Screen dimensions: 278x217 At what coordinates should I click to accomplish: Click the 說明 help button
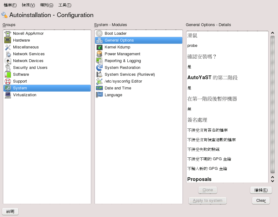click(10, 211)
